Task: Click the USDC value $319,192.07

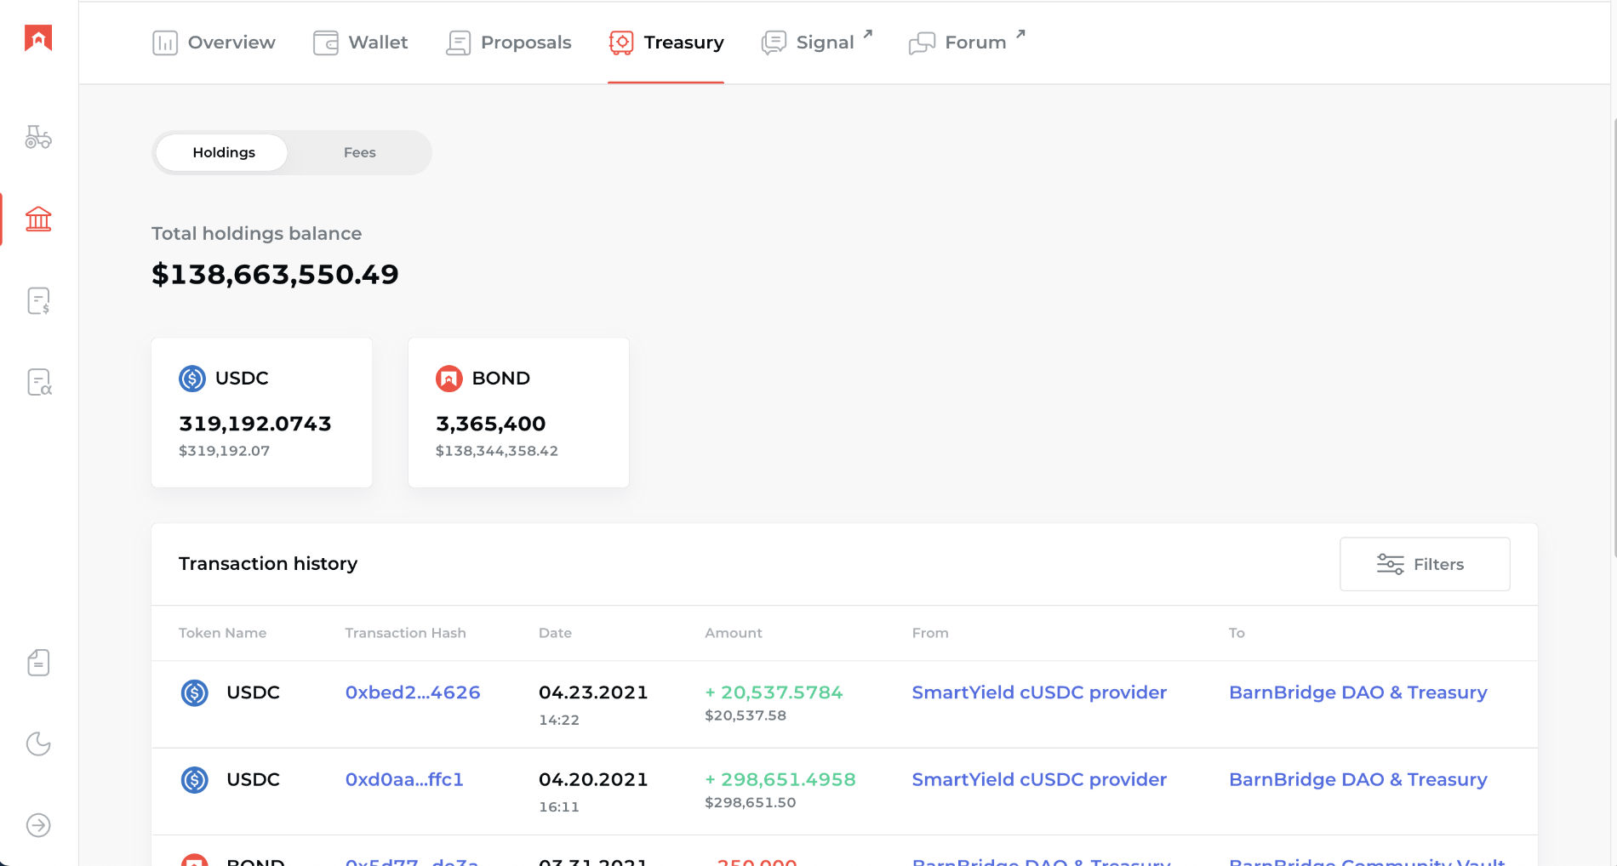Action: pyautogui.click(x=224, y=451)
